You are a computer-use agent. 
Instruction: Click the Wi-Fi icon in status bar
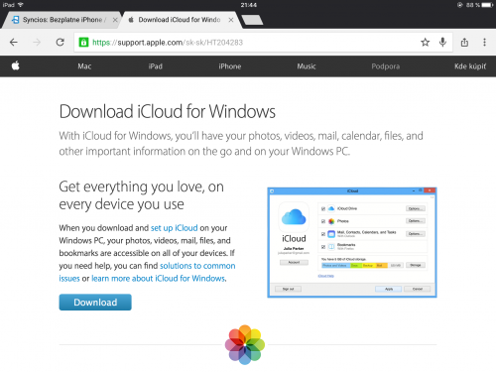pyautogui.click(x=21, y=5)
